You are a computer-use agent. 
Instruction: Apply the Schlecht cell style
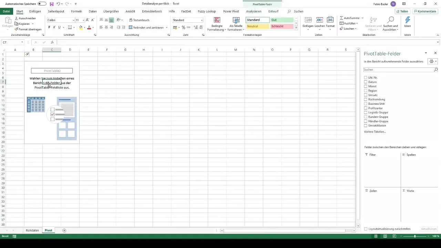(282, 27)
